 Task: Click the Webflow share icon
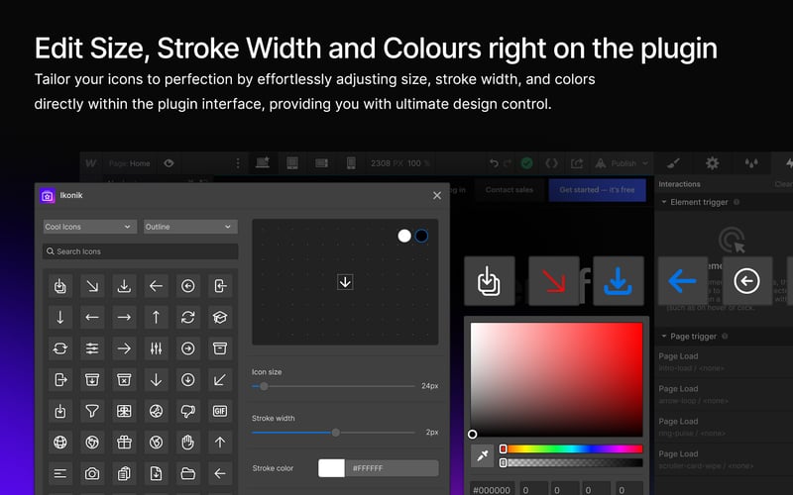[577, 163]
